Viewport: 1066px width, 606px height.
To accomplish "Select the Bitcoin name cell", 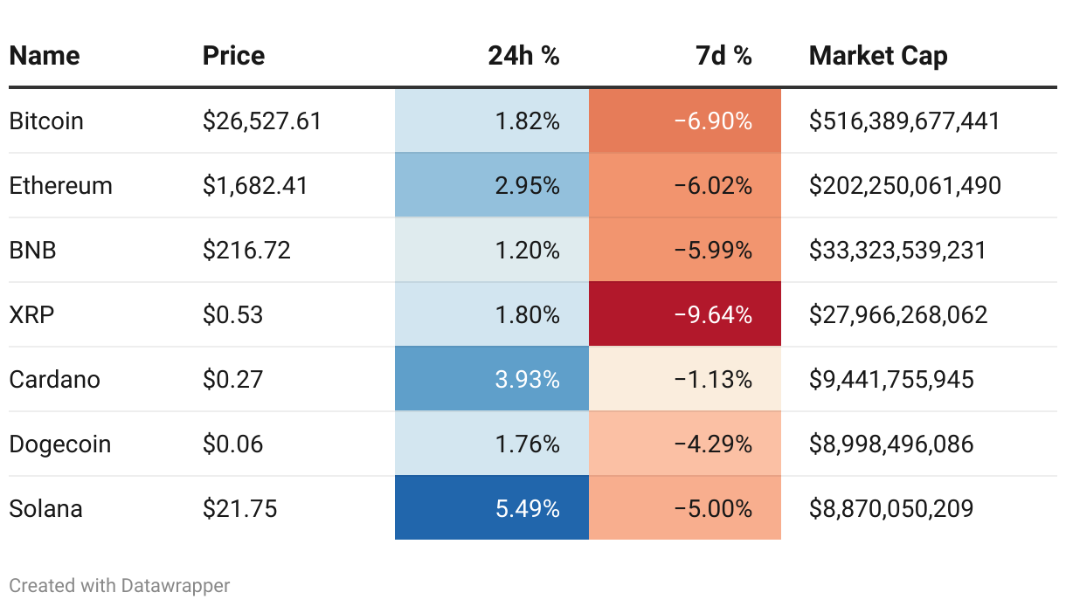I will [x=46, y=121].
